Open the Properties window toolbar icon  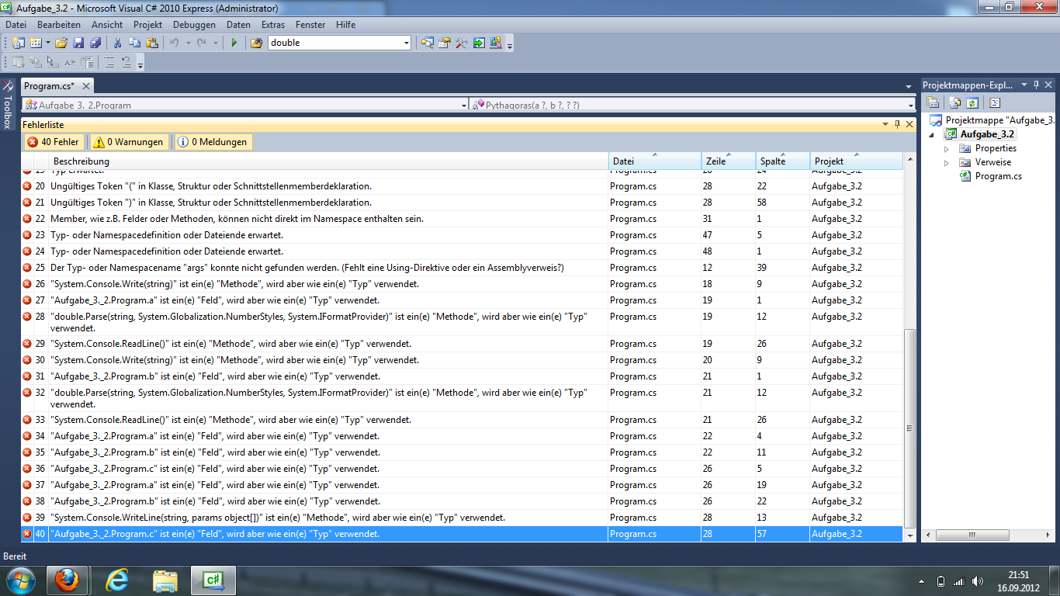tap(444, 43)
